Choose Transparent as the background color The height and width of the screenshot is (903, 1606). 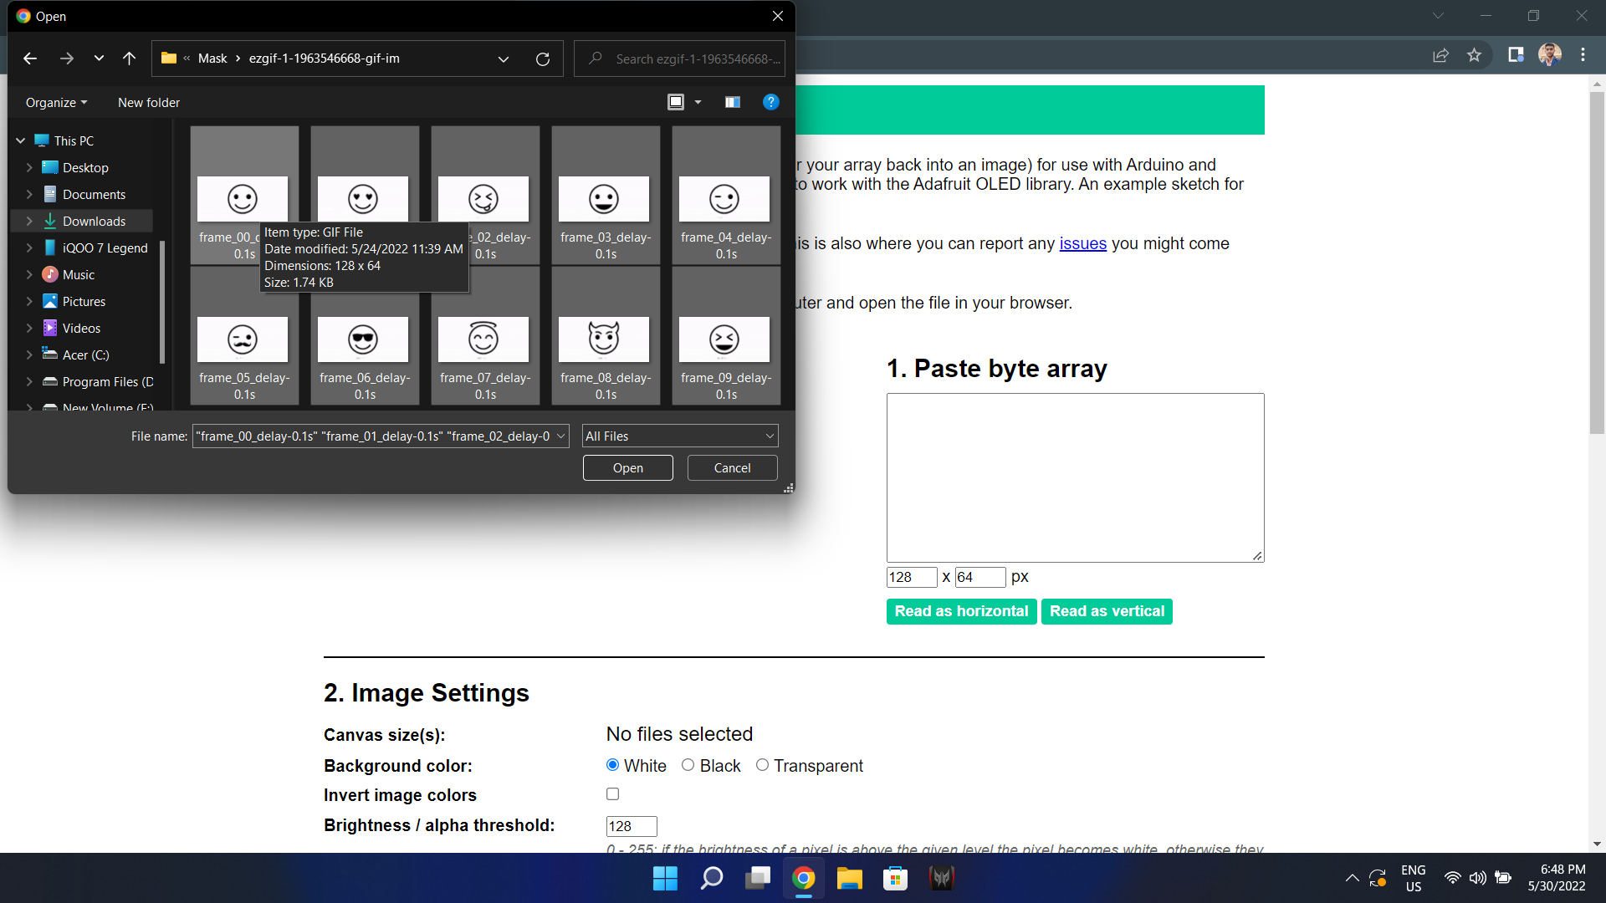[x=762, y=765]
